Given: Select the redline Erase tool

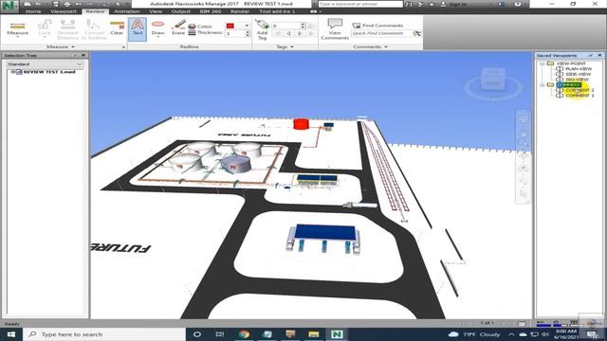Looking at the screenshot, I should pyautogui.click(x=178, y=28).
